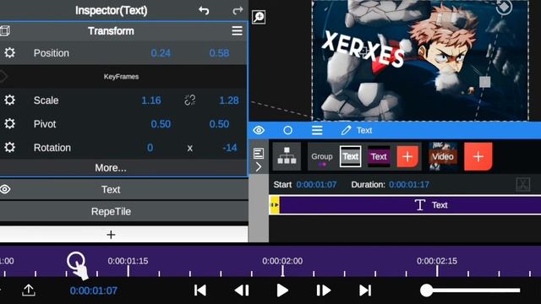Screen dimensions: 541x304
Task: Open the Position gear settings
Action: click(x=9, y=52)
